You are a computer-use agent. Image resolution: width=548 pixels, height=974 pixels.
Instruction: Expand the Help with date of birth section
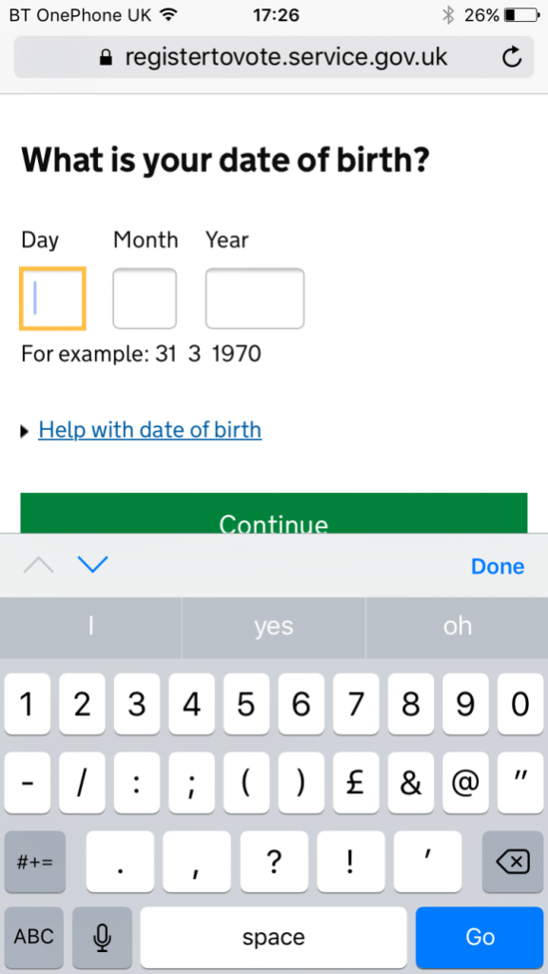point(149,430)
